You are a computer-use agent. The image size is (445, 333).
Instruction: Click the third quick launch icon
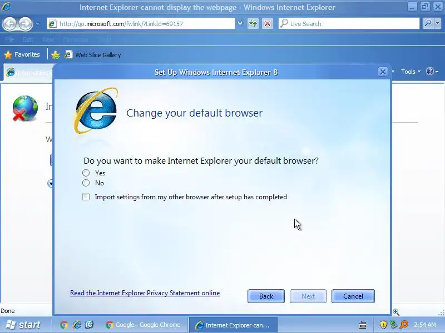[89, 325]
